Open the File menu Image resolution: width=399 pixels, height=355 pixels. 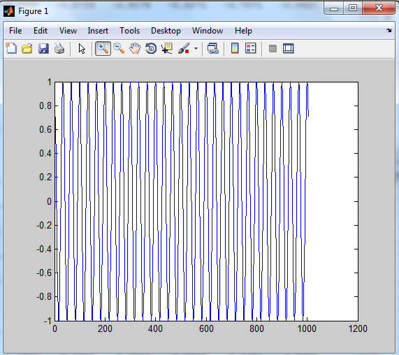pyautogui.click(x=15, y=31)
